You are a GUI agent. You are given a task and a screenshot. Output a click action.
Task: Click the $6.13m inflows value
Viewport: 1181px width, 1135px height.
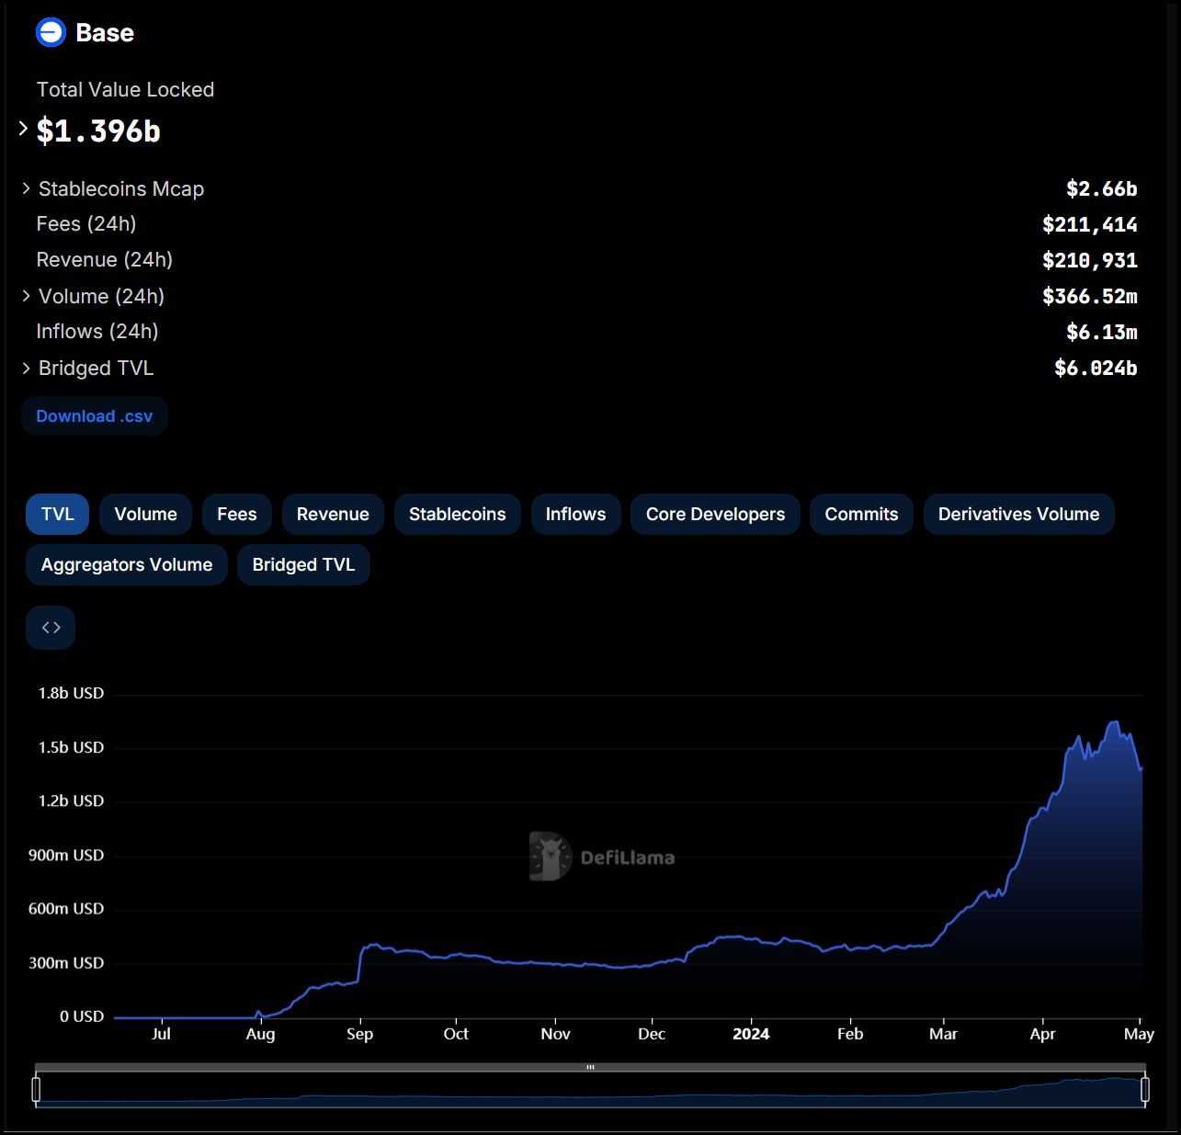click(1101, 332)
